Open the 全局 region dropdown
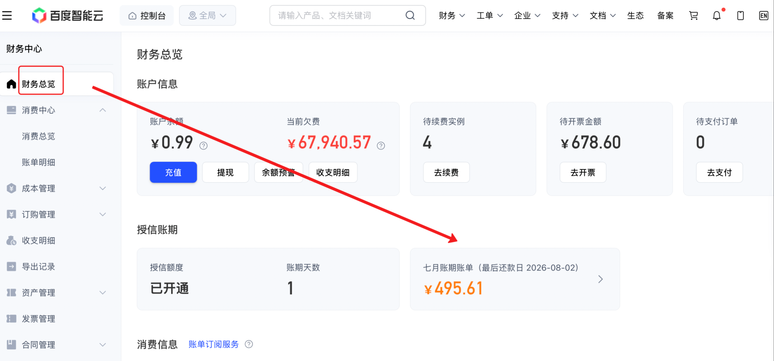Viewport: 774px width, 361px height. click(207, 15)
